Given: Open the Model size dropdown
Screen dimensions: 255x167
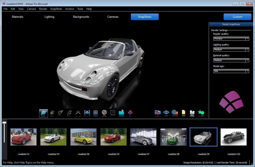Looking at the screenshot, I should [x=231, y=71].
